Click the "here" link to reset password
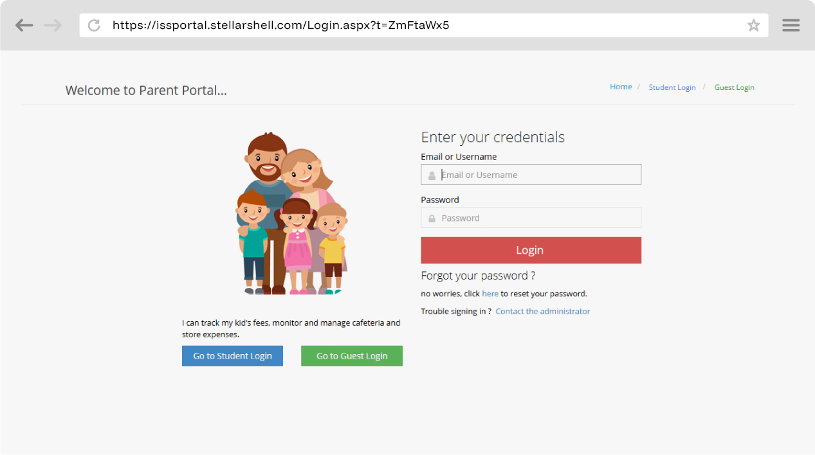This screenshot has height=455, width=815. pos(490,294)
